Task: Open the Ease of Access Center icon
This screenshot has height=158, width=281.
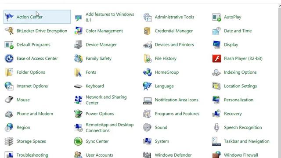Action: point(9,58)
